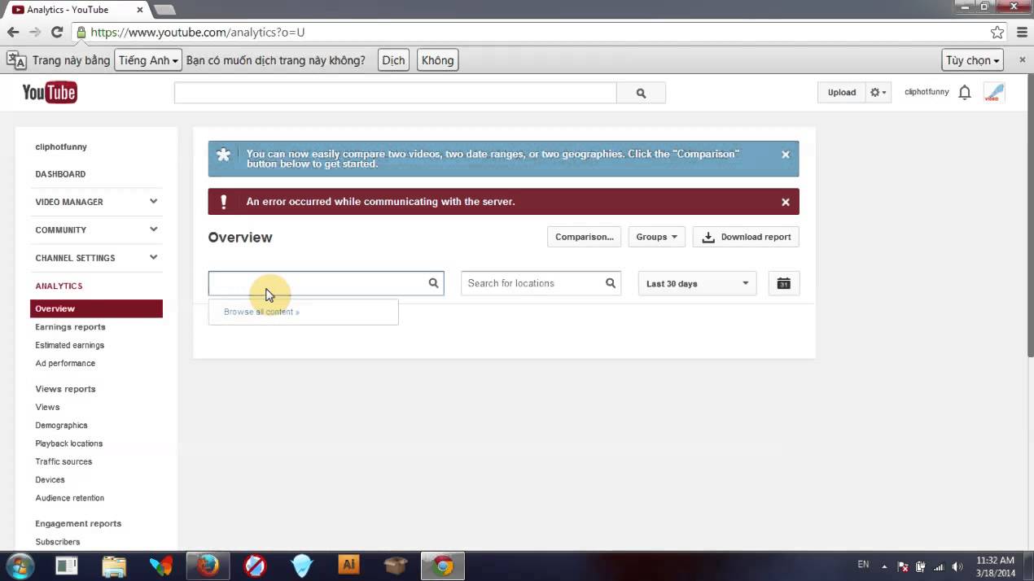Open Adobe Illustrator from the taskbar
Image resolution: width=1034 pixels, height=581 pixels.
tap(348, 566)
